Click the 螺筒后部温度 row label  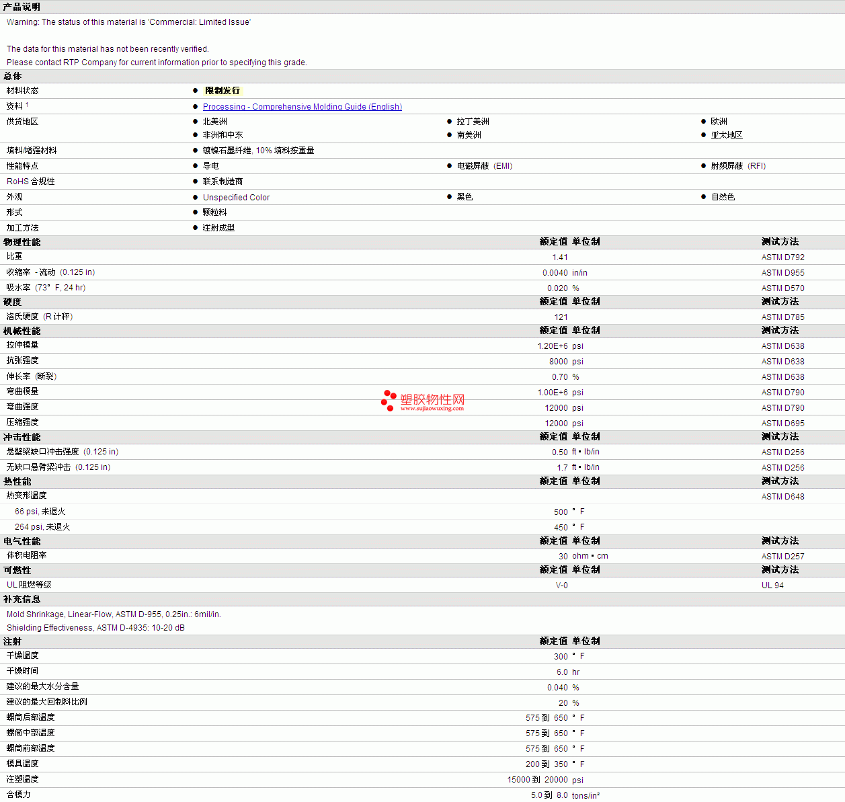pos(31,717)
